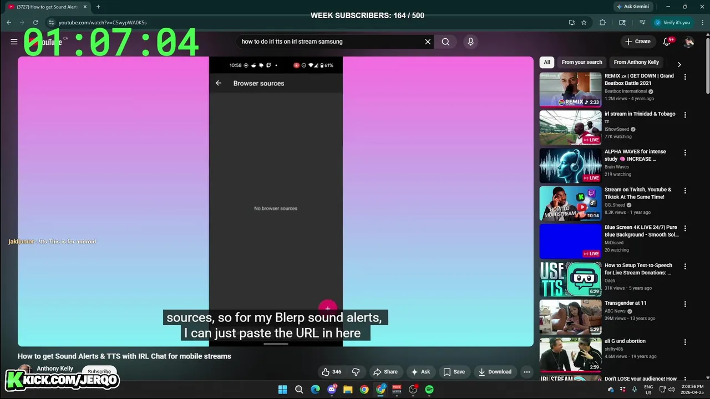This screenshot has width=710, height=399.
Task: Open Chrome three-dot menu
Action: [x=702, y=23]
